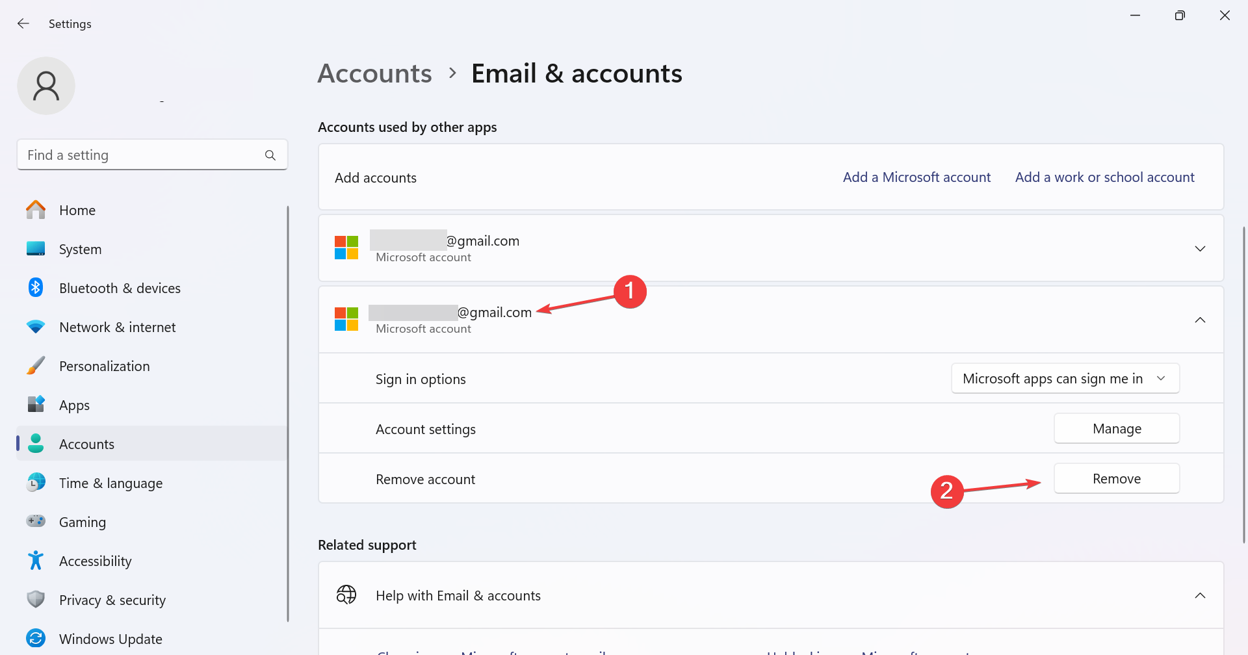Select Accounts in the breadcrumb
1248x655 pixels.
[x=374, y=73]
